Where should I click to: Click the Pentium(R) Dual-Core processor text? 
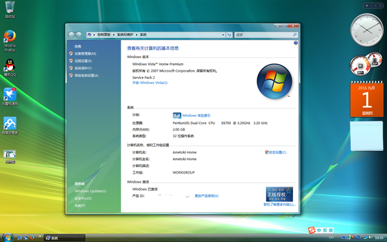pos(220,123)
